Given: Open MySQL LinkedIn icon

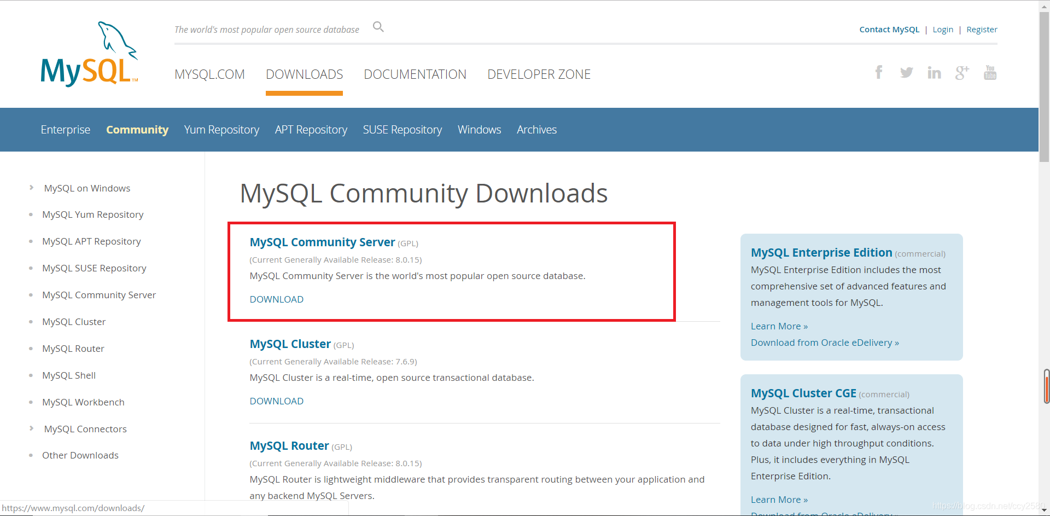Looking at the screenshot, I should tap(935, 72).
